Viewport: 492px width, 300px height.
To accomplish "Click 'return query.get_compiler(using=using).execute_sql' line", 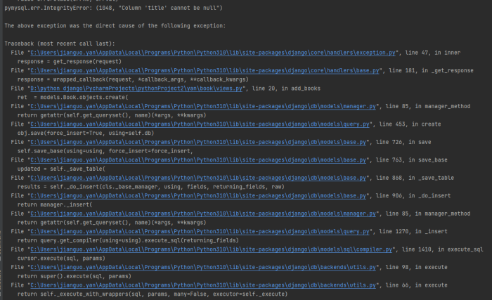I will click(x=128, y=240).
